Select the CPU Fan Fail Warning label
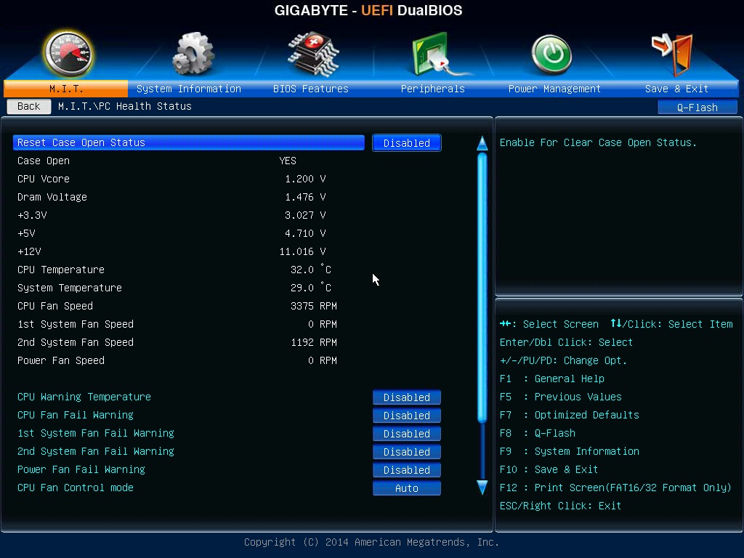 click(76, 415)
